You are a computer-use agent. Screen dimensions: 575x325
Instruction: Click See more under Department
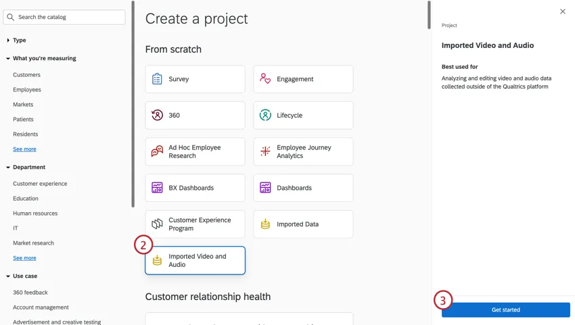(x=24, y=258)
